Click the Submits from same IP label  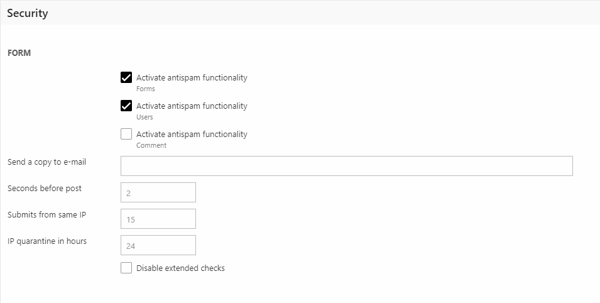(47, 215)
